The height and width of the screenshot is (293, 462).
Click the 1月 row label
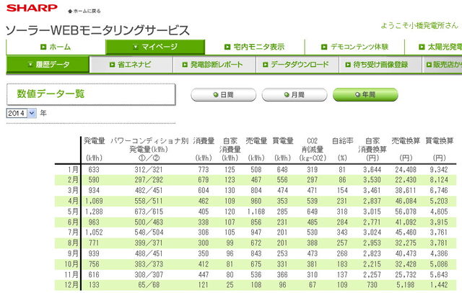click(73, 170)
